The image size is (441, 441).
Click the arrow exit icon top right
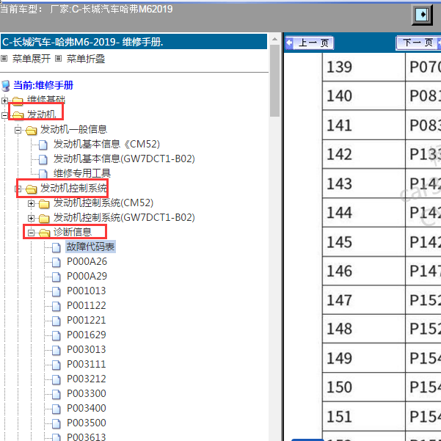(x=422, y=15)
